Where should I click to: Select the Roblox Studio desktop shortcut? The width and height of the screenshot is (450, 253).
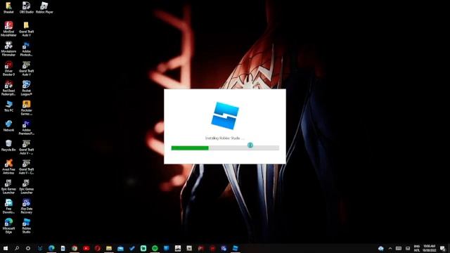(27, 226)
